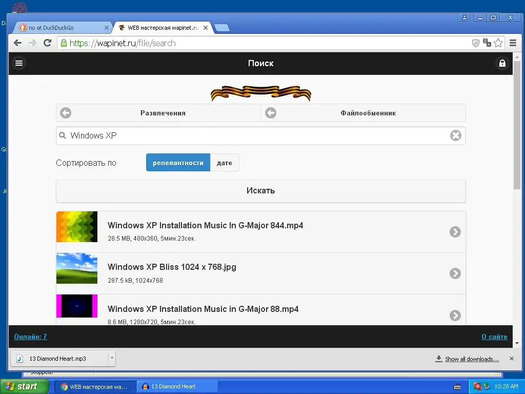
Task: Clear search field with X icon
Action: tap(455, 135)
